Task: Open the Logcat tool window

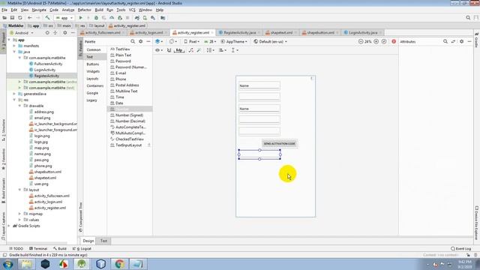Action: click(82, 248)
